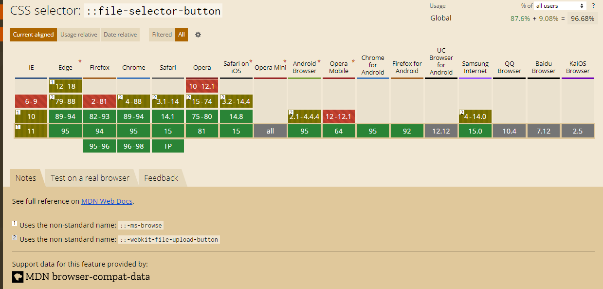Select the Current aligned view

[33, 35]
